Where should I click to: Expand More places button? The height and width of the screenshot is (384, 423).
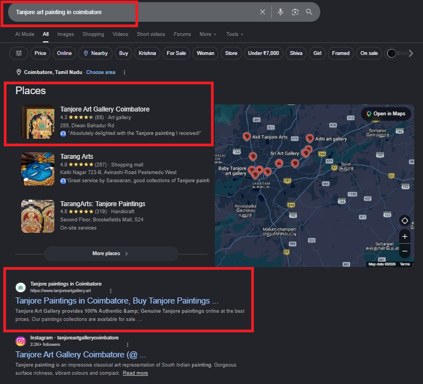[x=111, y=253]
